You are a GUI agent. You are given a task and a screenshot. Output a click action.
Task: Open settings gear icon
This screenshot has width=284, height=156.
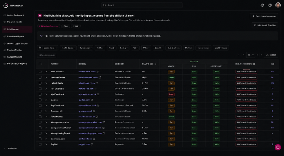coord(262,5)
